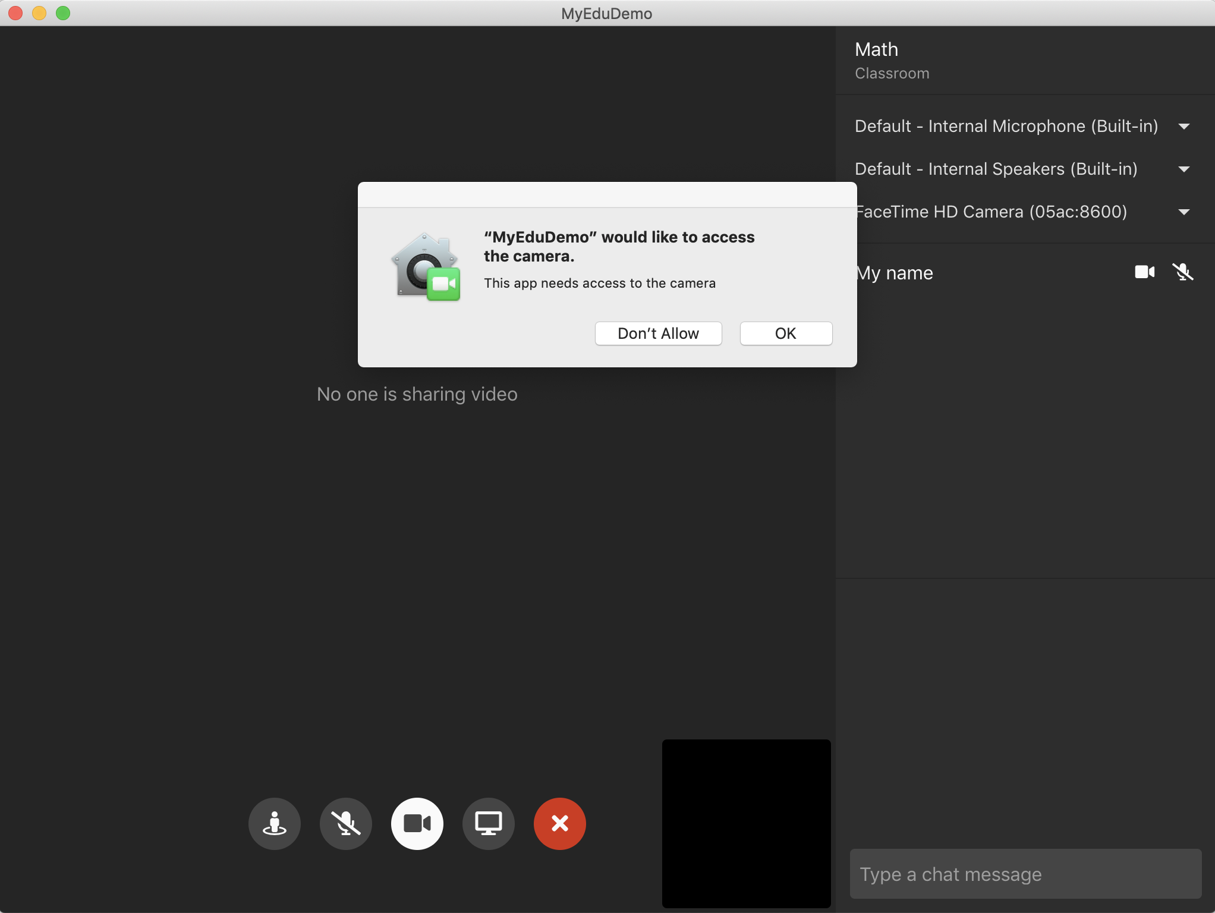This screenshot has height=913, width=1215.
Task: Click the MyEduDemo title bar menu
Action: 607,12
